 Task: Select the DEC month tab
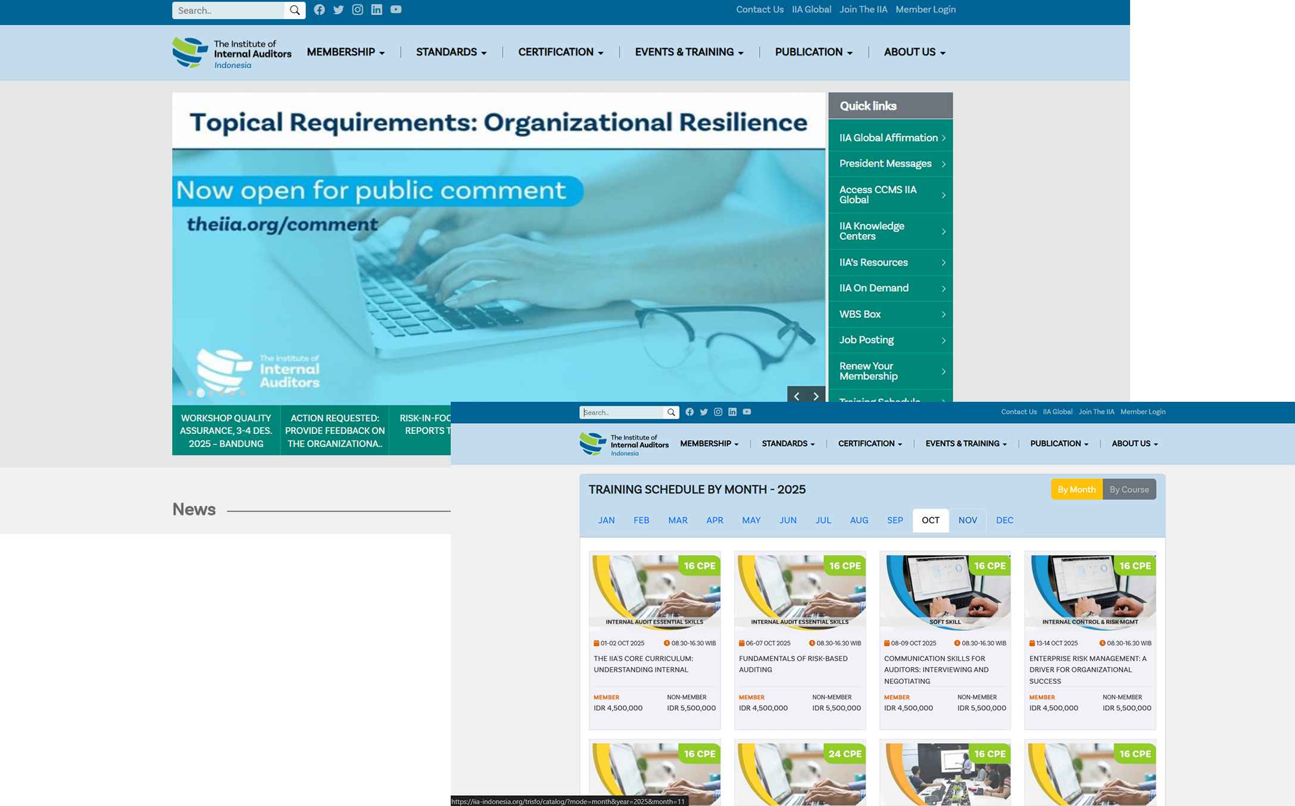coord(1004,520)
